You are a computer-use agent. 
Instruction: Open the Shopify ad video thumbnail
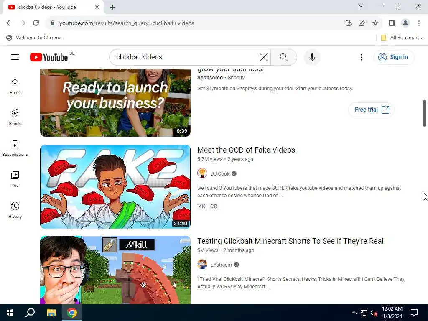click(115, 103)
